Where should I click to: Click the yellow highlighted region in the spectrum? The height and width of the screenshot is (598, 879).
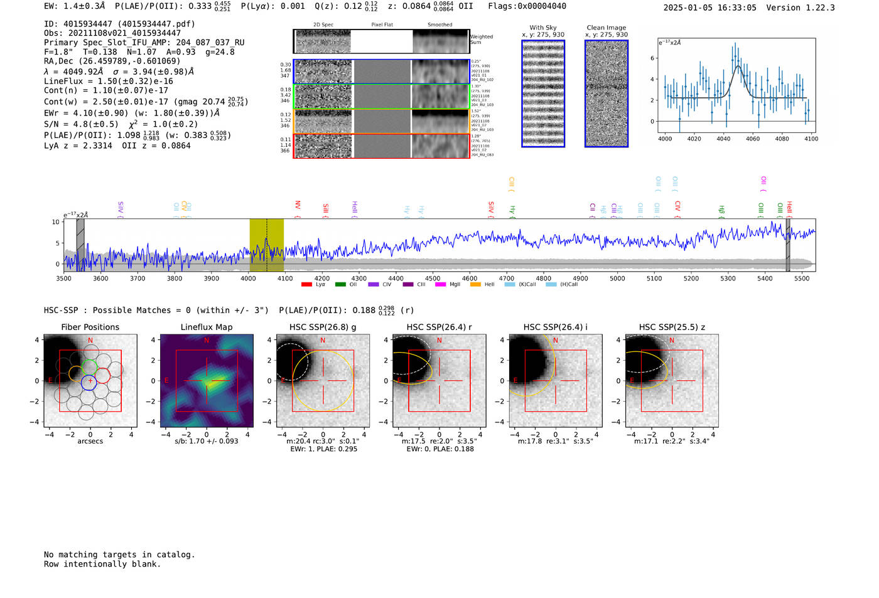coord(267,245)
